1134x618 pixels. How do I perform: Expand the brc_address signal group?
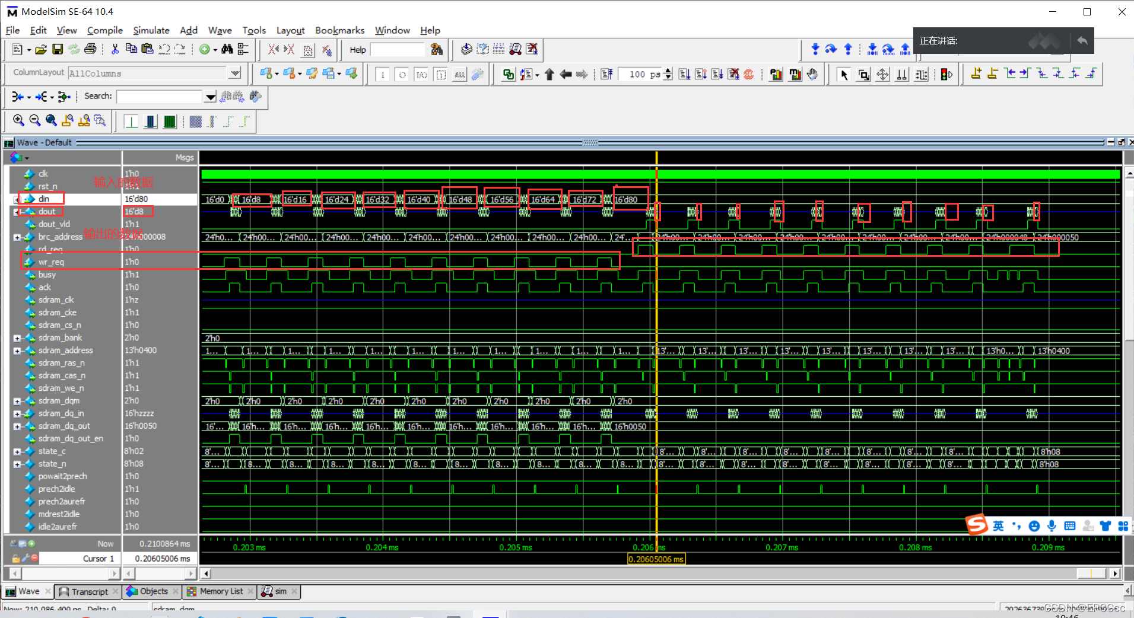click(17, 237)
